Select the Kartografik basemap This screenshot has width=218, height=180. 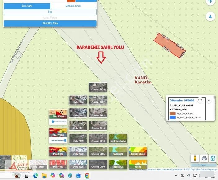click(x=118, y=151)
